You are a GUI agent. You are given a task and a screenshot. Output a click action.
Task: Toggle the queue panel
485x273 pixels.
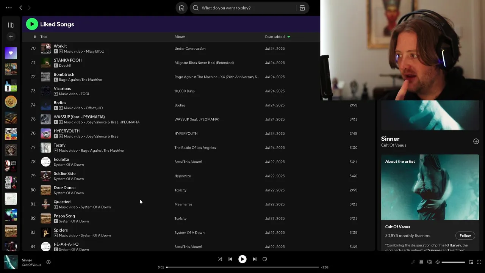click(x=421, y=262)
